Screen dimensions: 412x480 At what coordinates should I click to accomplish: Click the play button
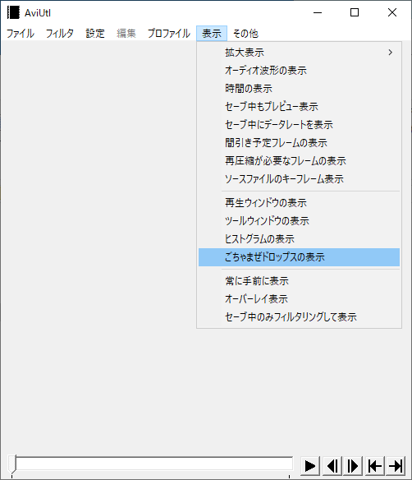(310, 466)
